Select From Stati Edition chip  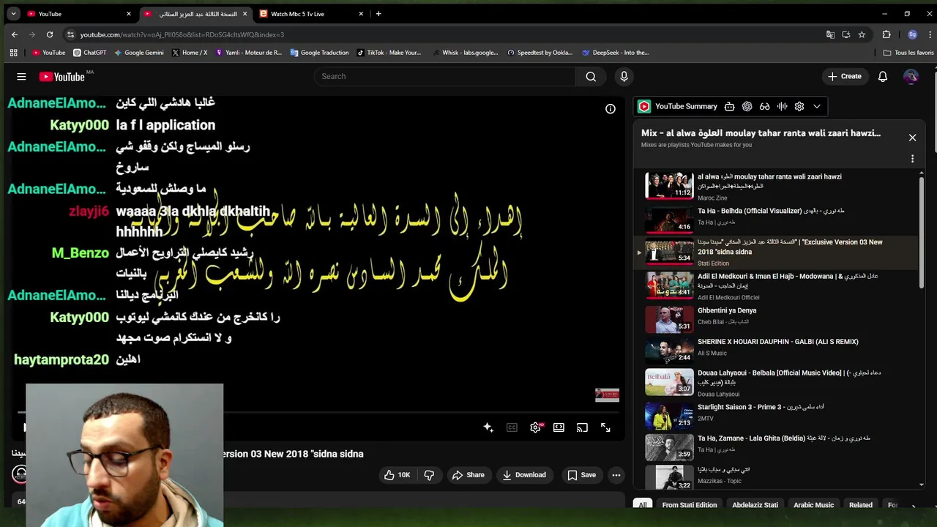690,505
